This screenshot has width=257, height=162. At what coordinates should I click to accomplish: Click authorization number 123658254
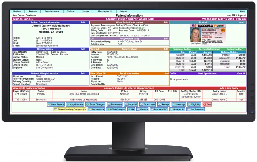coord(112,54)
